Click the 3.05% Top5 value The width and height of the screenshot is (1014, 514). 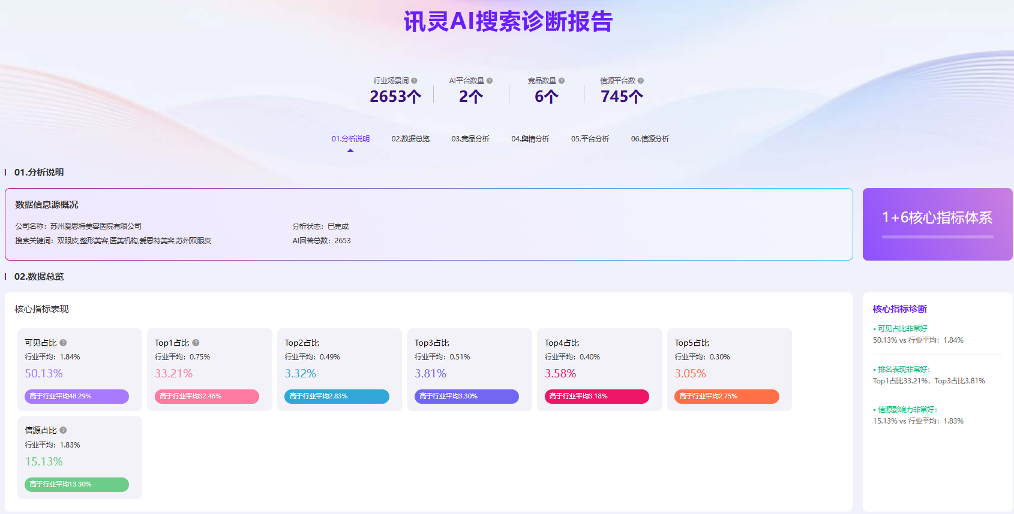(x=691, y=373)
